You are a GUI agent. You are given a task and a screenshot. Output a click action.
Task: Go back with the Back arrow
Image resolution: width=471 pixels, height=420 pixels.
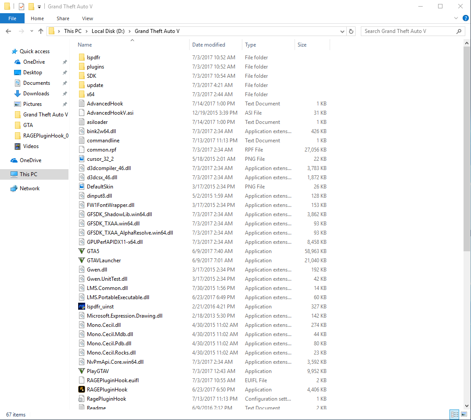click(8, 31)
